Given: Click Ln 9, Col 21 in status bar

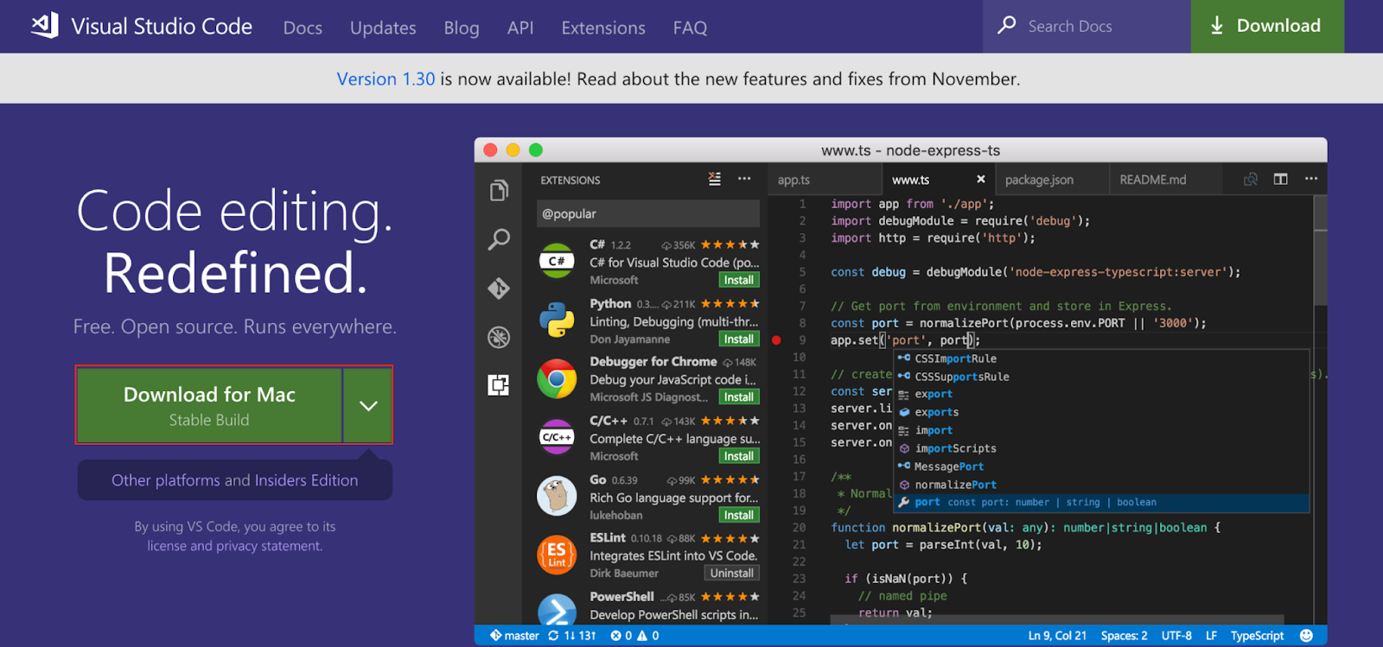Looking at the screenshot, I should pyautogui.click(x=1057, y=636).
